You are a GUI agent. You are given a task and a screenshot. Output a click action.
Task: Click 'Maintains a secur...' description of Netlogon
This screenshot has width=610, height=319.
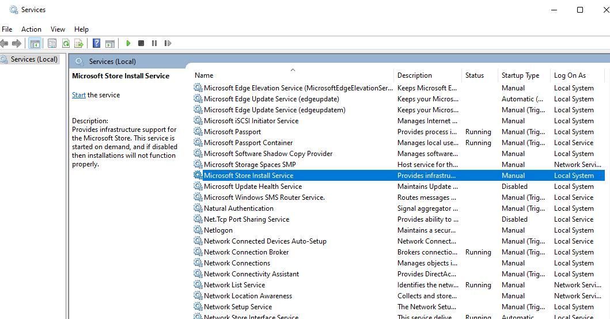click(x=426, y=230)
